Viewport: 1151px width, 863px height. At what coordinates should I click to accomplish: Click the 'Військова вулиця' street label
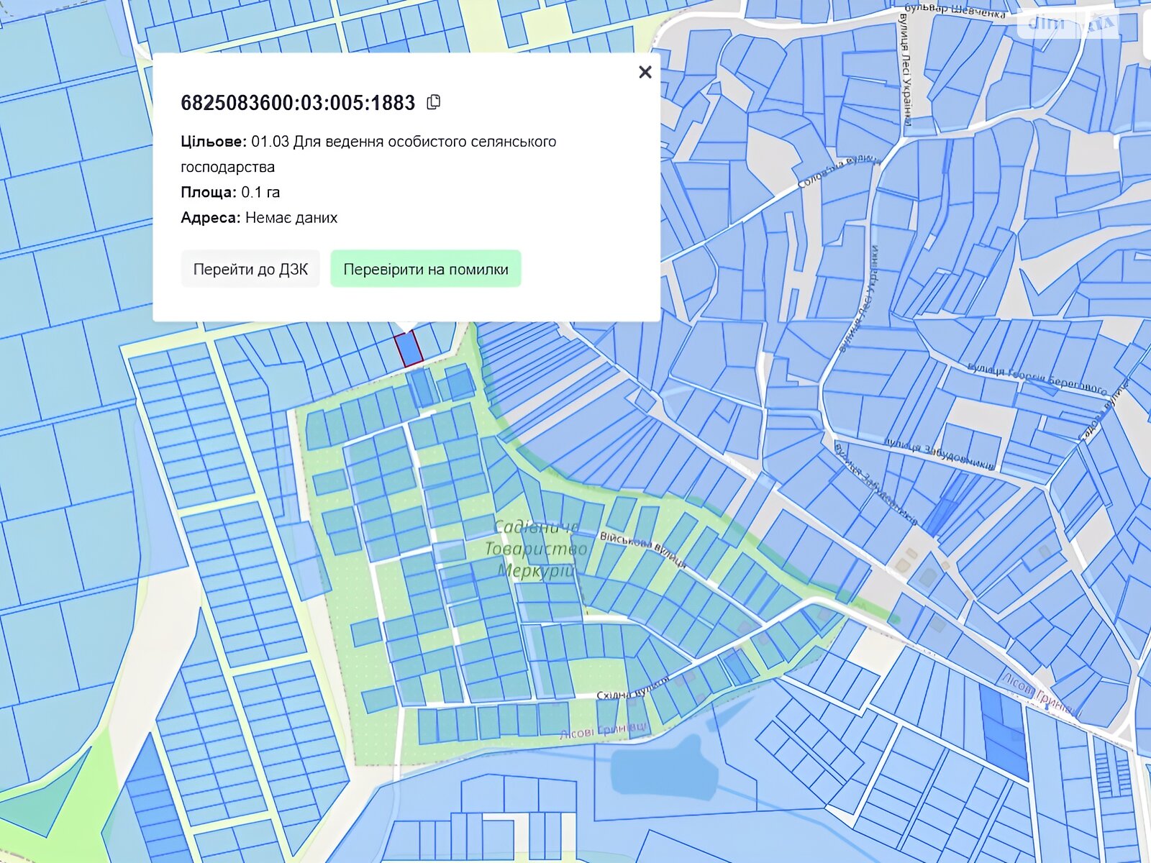[x=642, y=549]
